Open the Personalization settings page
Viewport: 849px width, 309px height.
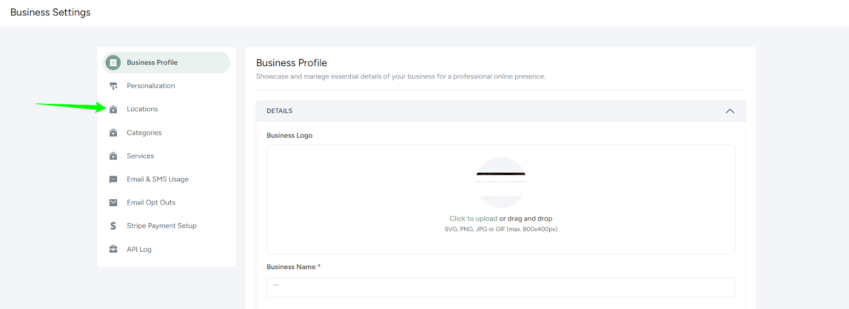(x=151, y=85)
